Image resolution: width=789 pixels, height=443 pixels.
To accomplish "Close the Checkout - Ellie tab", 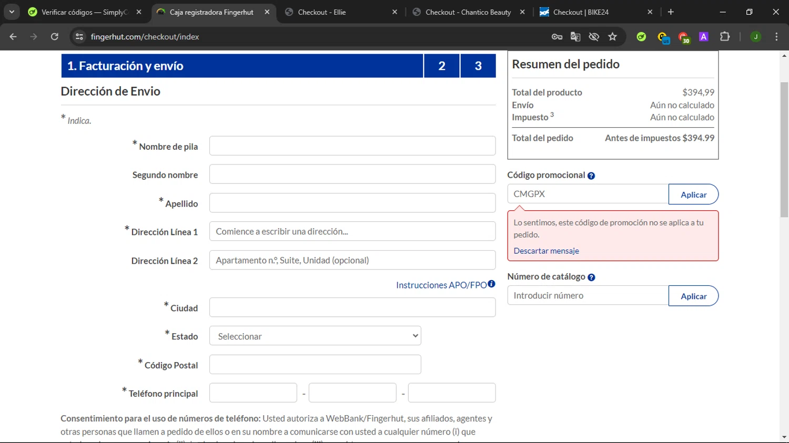I will (395, 12).
